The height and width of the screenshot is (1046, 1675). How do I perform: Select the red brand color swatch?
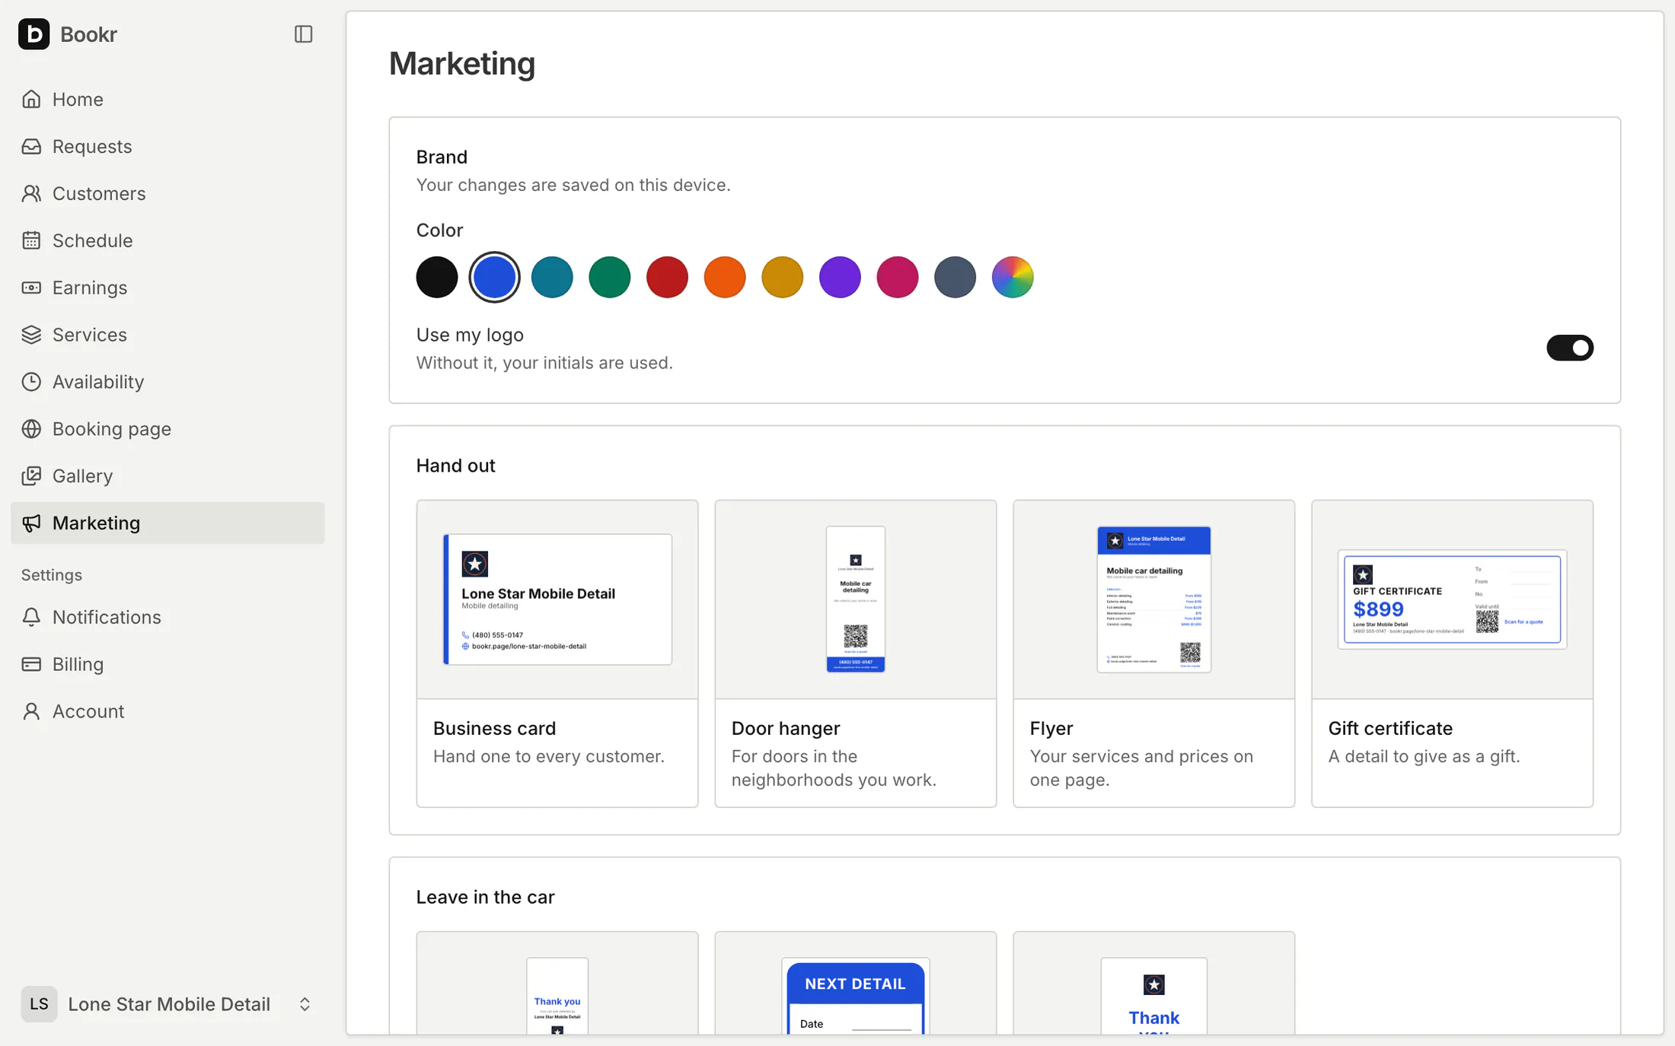point(667,277)
